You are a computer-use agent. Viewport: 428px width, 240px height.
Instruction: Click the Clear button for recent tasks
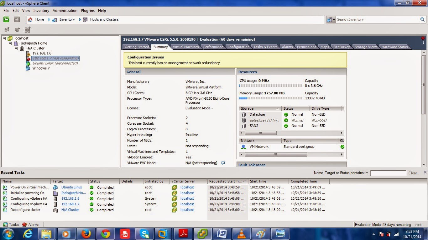click(x=413, y=173)
